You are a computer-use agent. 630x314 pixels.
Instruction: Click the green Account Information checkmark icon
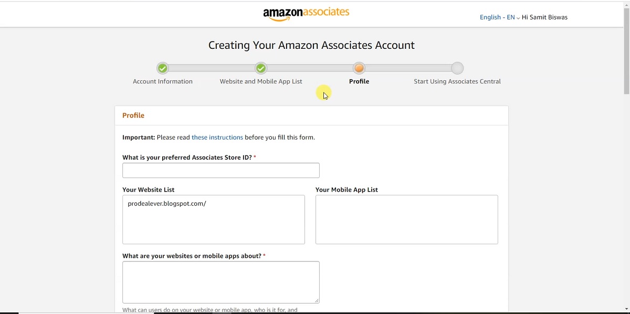162,68
